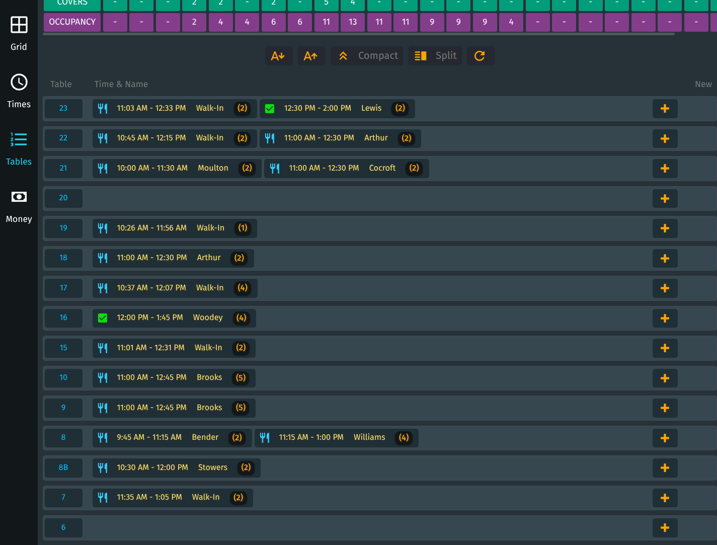Viewport: 717px width, 545px height.
Task: Add new booking to table 23
Action: point(665,109)
